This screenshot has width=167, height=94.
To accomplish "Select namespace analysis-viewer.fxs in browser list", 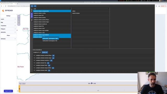I will (x=52, y=26).
